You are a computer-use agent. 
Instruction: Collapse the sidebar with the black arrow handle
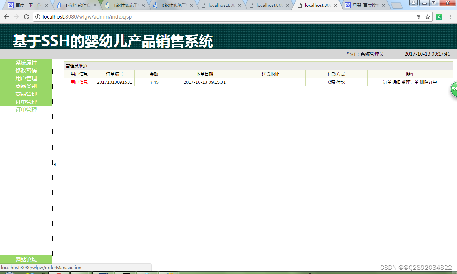click(x=55, y=164)
